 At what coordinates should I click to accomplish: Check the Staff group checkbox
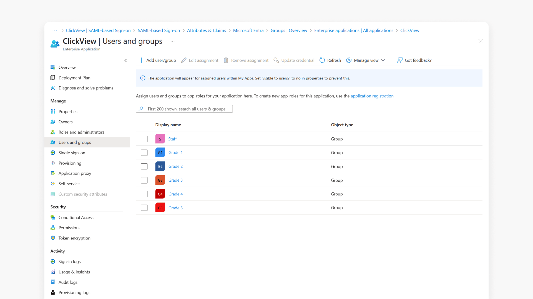click(x=144, y=139)
